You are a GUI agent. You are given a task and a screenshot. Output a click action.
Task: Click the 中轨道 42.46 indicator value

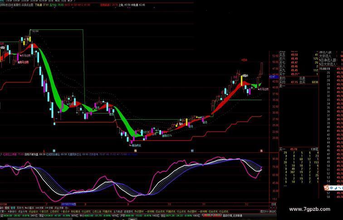(138, 5)
